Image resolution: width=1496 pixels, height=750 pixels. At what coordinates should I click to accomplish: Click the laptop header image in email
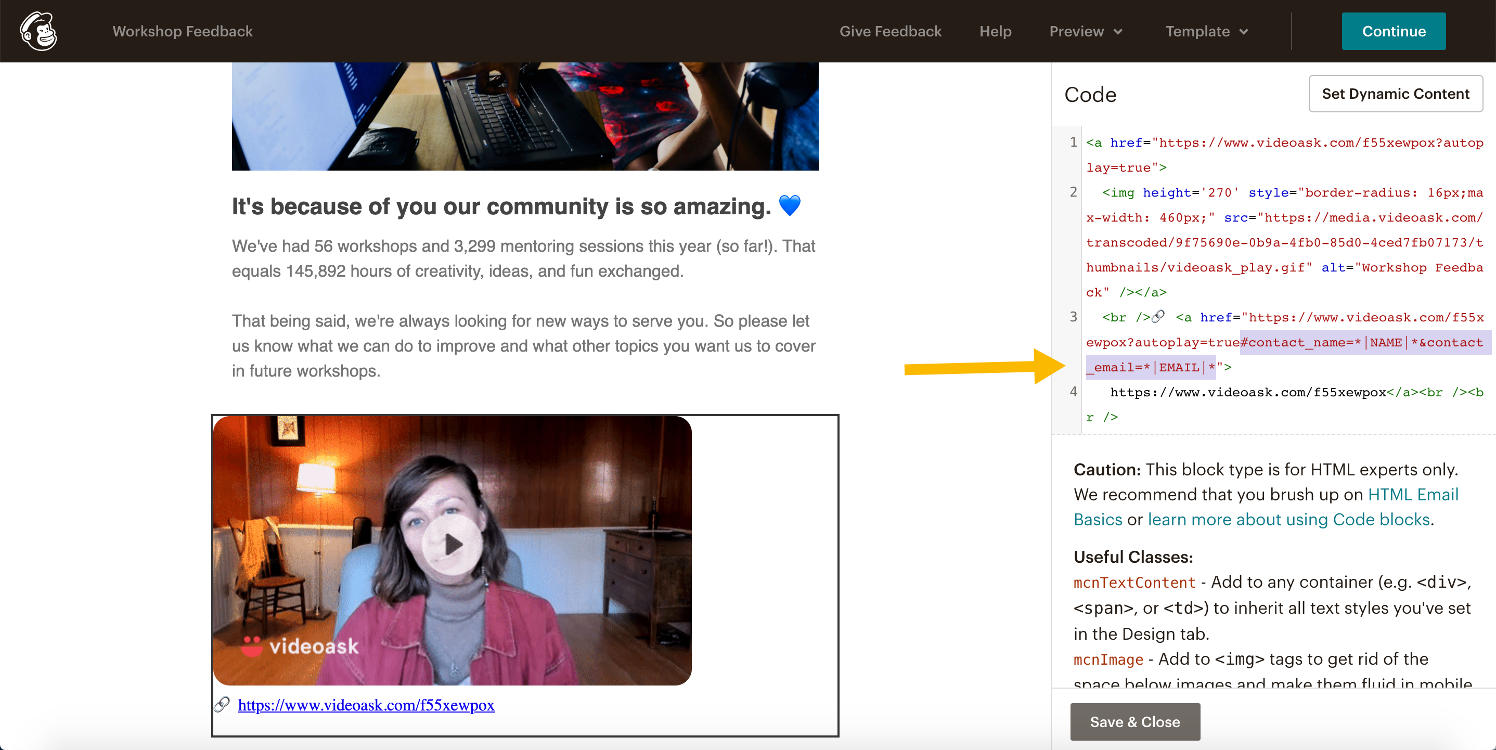(525, 116)
